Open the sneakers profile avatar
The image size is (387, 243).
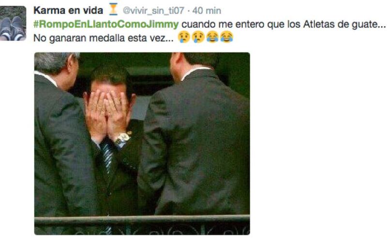13,23
